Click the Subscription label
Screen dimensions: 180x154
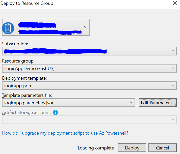(x=15, y=44)
